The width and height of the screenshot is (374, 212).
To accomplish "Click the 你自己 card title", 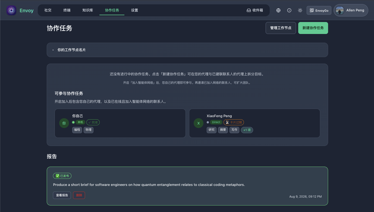I will (77, 116).
